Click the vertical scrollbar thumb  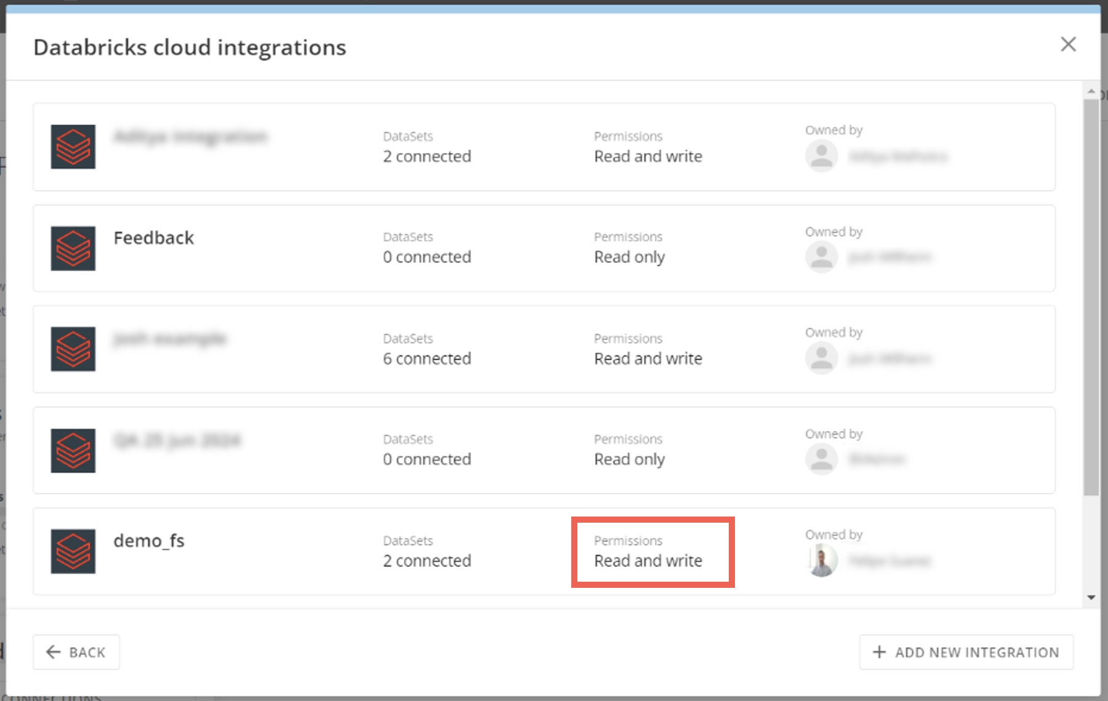(1091, 295)
